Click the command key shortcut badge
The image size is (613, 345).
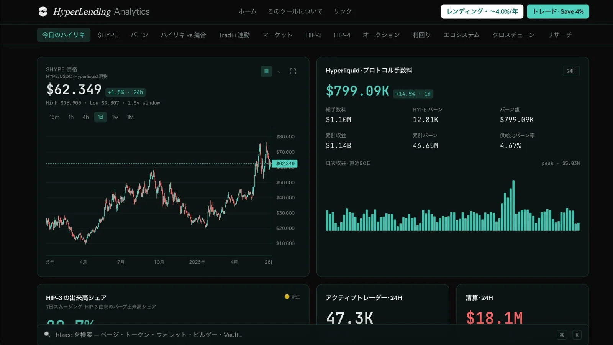point(562,335)
